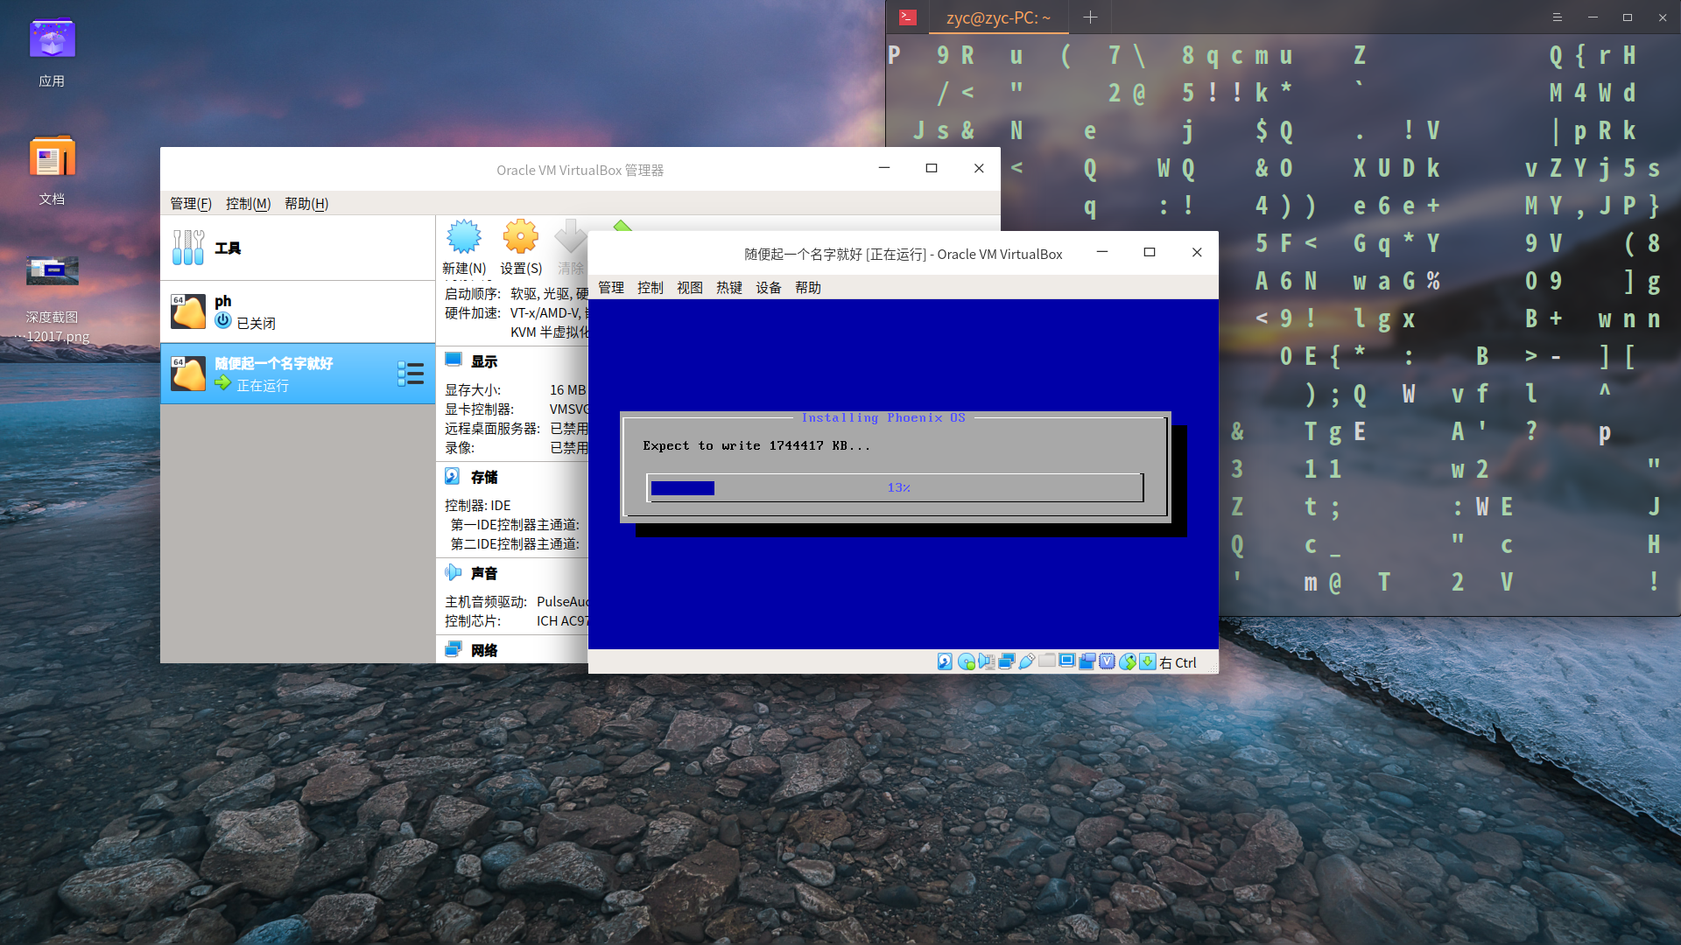Image resolution: width=1681 pixels, height=945 pixels.
Task: Click the 已关闭 powered-off status of ph
Action: [256, 323]
